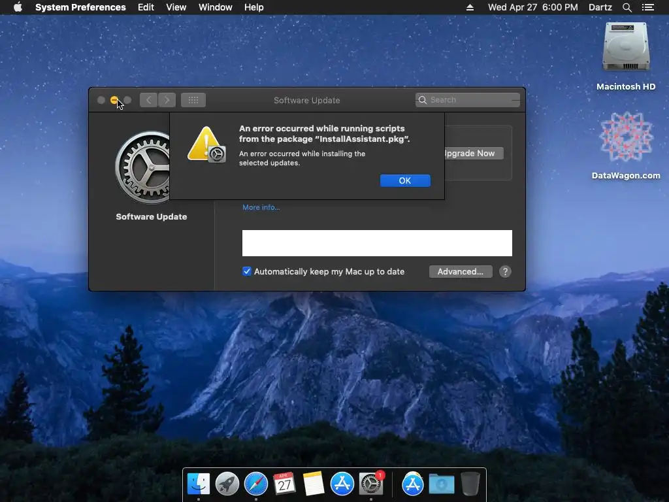Click the warning icon in the error dialog

click(x=206, y=144)
